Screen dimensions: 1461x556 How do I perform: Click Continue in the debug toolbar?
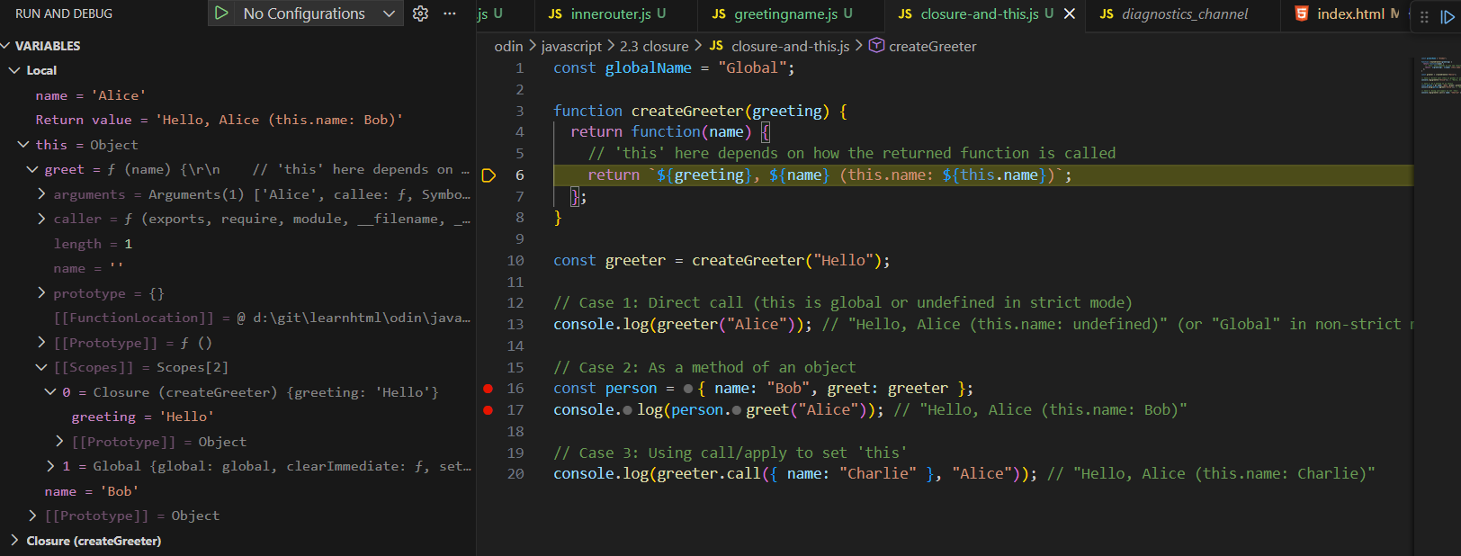(x=1448, y=17)
